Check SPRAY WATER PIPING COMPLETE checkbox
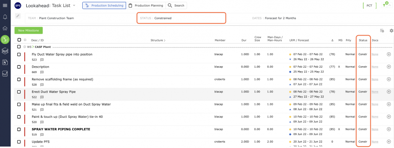 point(19,129)
